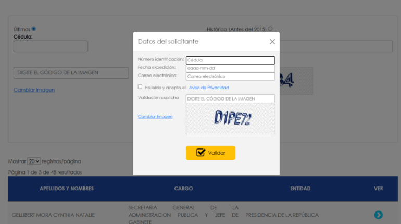Click the yellow Validar button
Image resolution: width=401 pixels, height=224 pixels.
point(210,153)
